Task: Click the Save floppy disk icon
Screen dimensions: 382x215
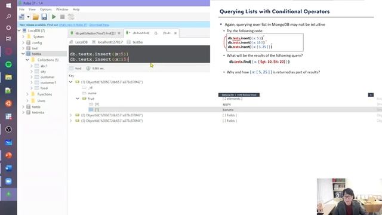Action: 44,17
